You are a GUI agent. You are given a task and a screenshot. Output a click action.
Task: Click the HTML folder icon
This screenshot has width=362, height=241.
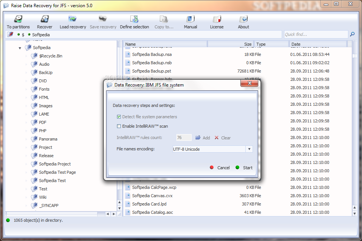34,97
